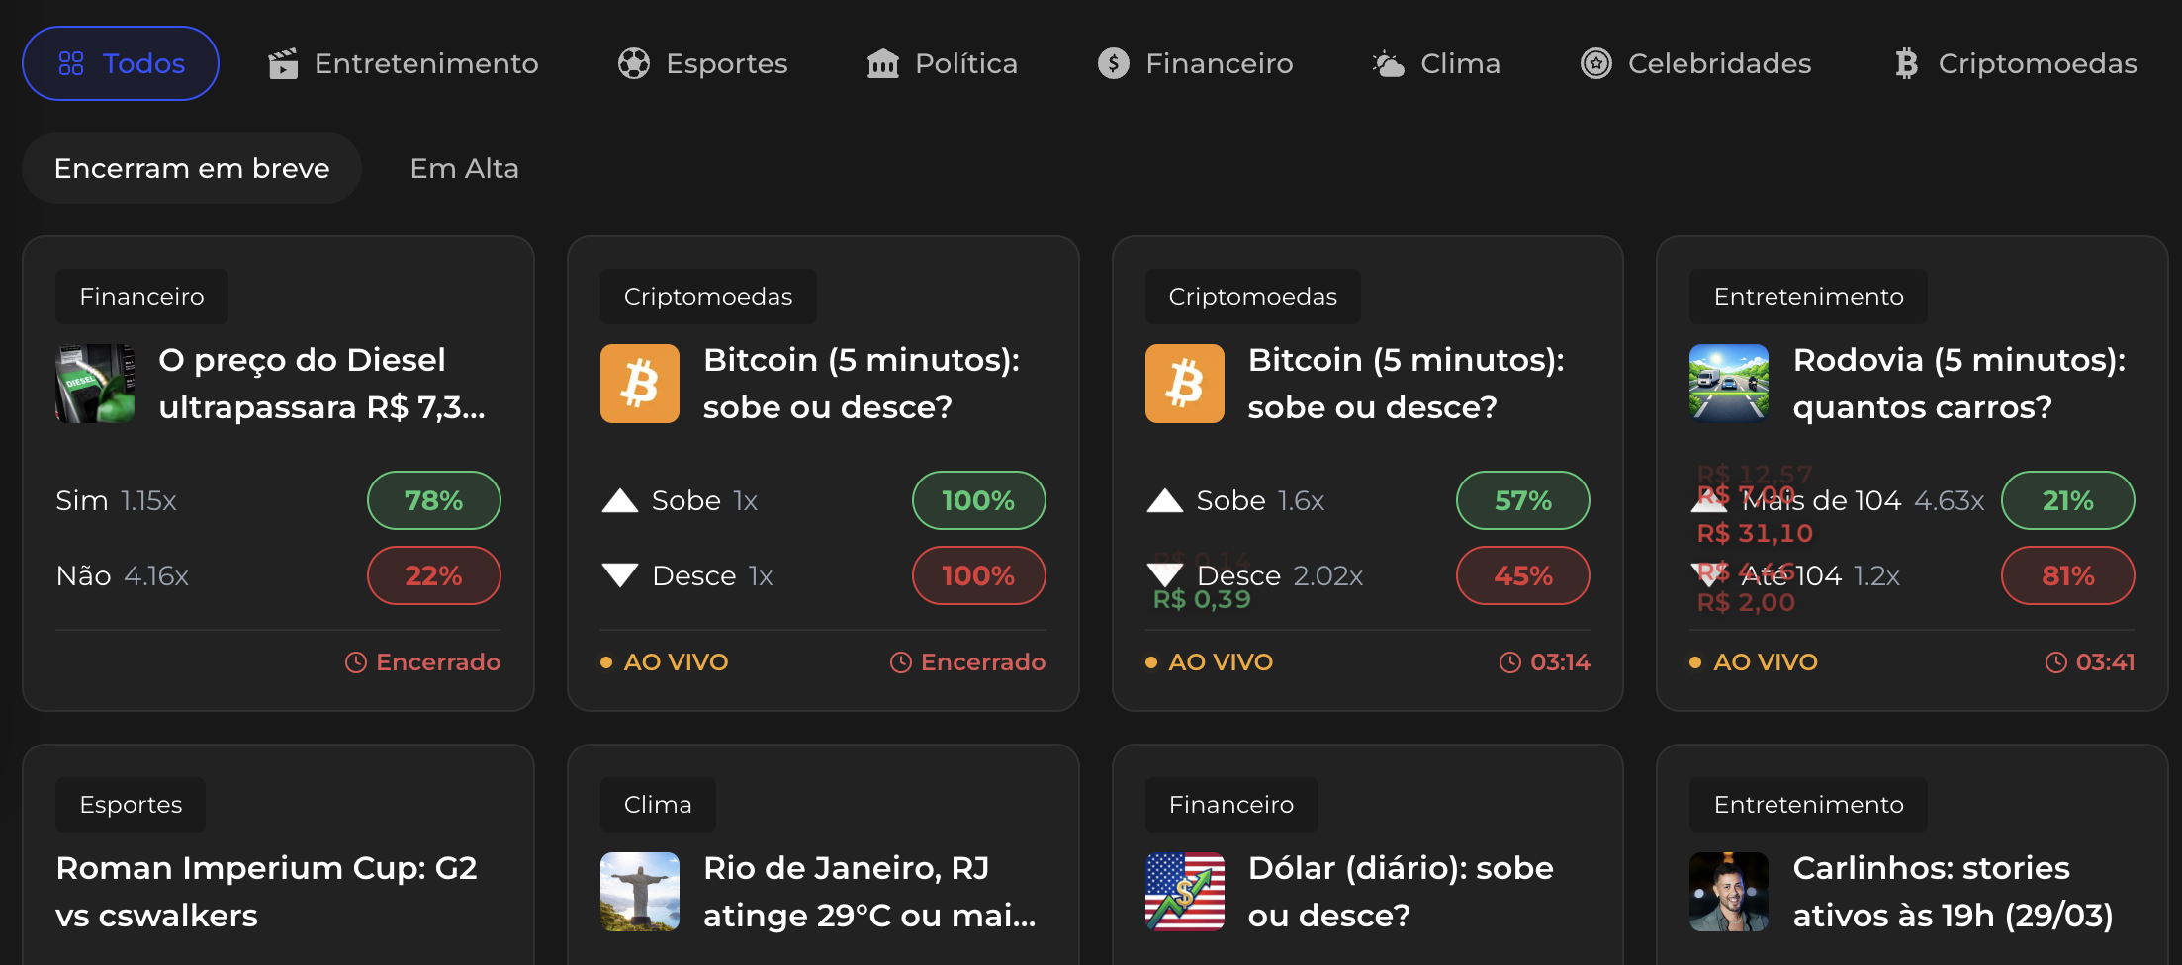Click the Clima weather cloud icon
Image resolution: width=2182 pixels, height=965 pixels.
coord(1387,63)
